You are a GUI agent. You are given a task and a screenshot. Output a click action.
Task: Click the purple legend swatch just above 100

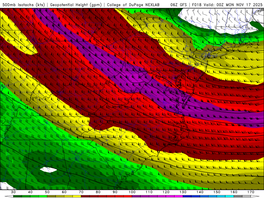pos(136,196)
